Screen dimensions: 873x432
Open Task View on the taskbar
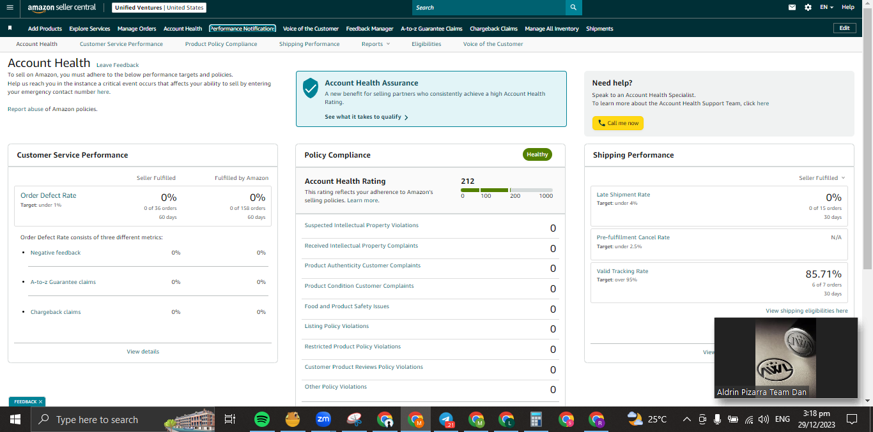229,419
